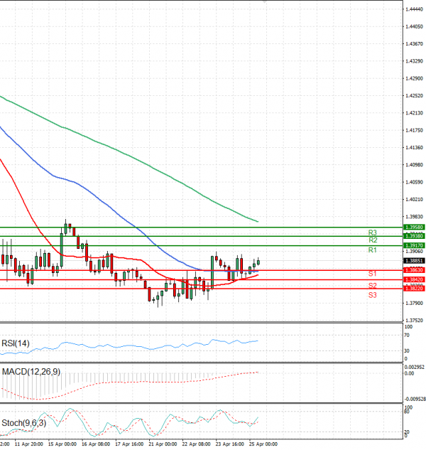Click the 1.44440 label on price axis
The height and width of the screenshot is (450, 426).
click(414, 9)
